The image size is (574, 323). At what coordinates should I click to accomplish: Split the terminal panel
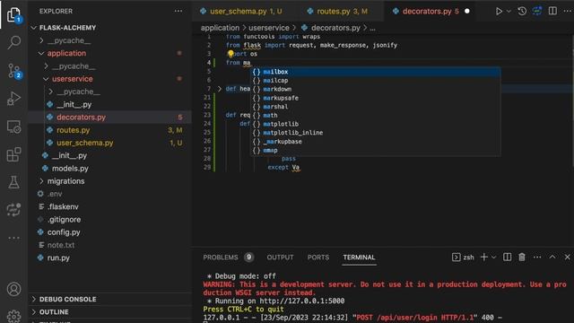[507, 258]
